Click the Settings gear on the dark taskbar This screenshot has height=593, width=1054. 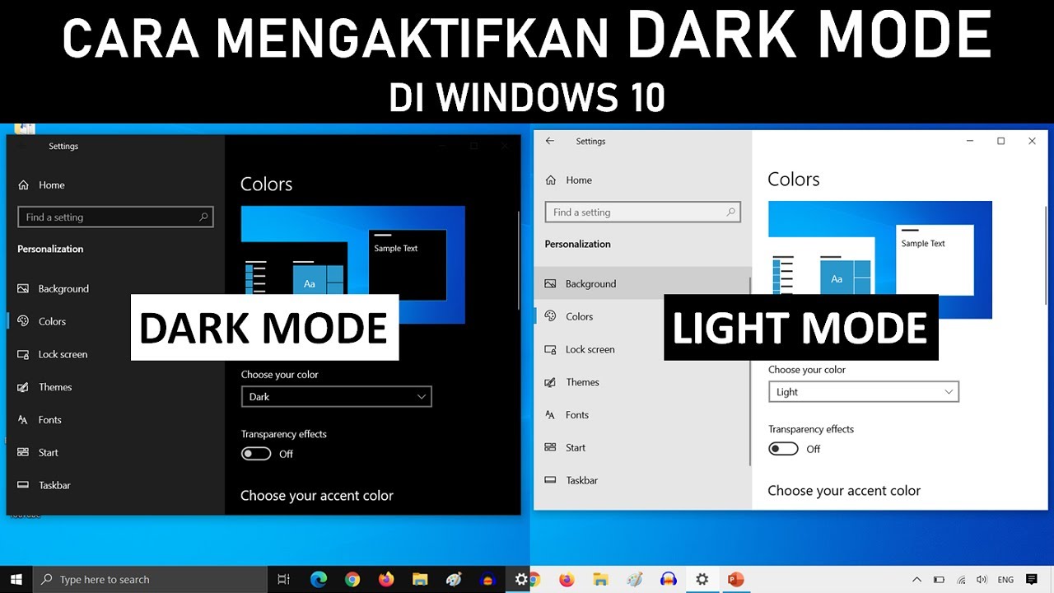coord(520,580)
